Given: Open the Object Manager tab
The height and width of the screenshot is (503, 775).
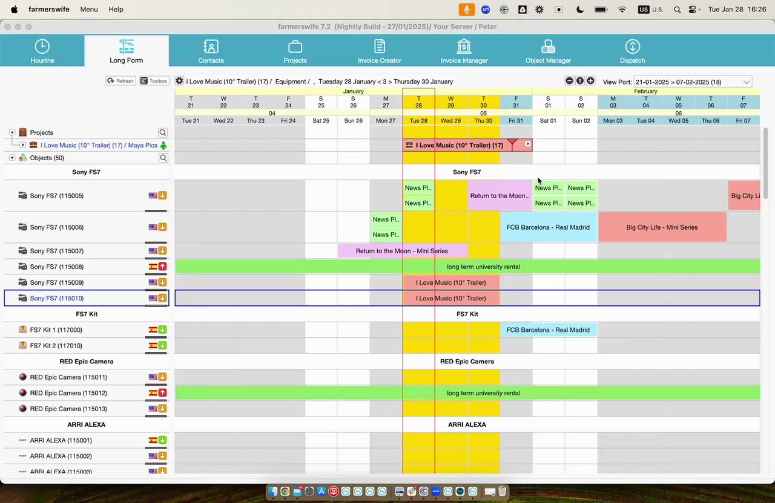Looking at the screenshot, I should (548, 51).
